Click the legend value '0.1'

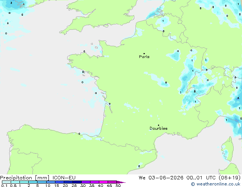tap(4, 185)
